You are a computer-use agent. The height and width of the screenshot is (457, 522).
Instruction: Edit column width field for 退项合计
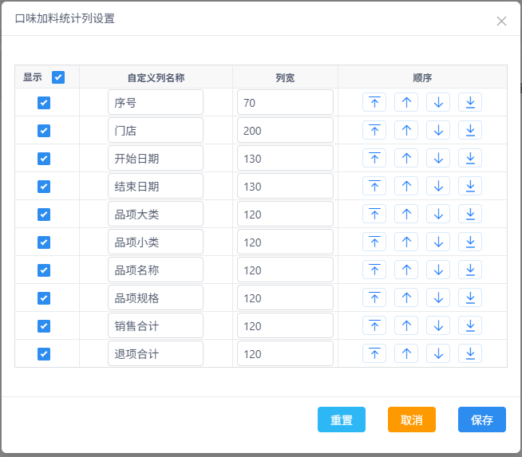point(285,353)
